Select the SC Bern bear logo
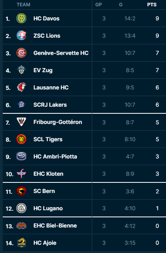 click(x=21, y=191)
